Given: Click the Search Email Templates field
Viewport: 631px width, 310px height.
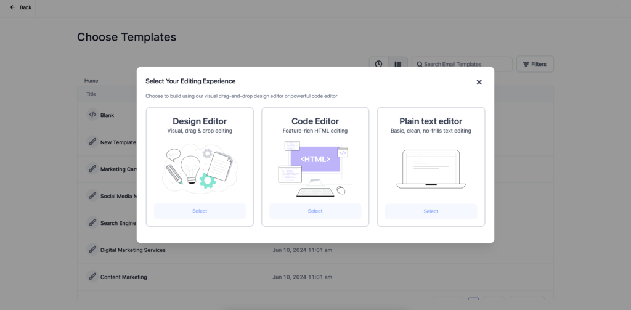Looking at the screenshot, I should click(x=462, y=64).
